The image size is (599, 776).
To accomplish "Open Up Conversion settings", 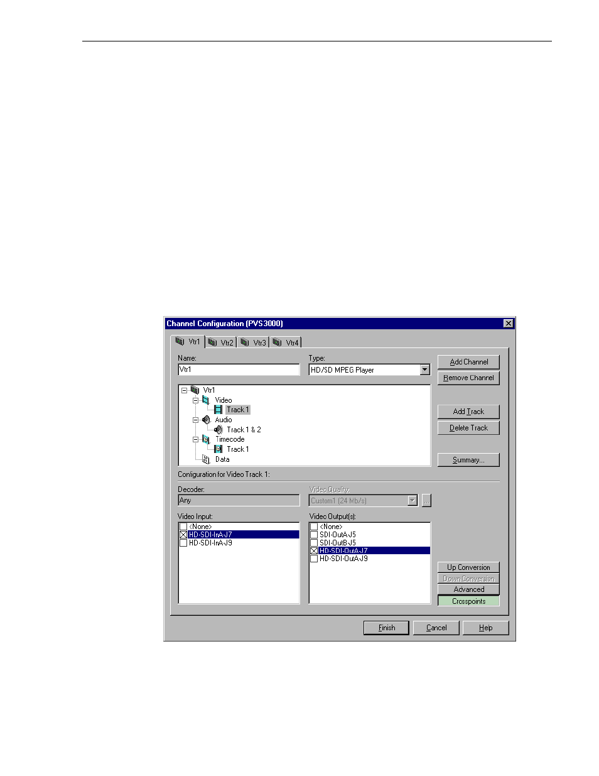I will pyautogui.click(x=468, y=567).
